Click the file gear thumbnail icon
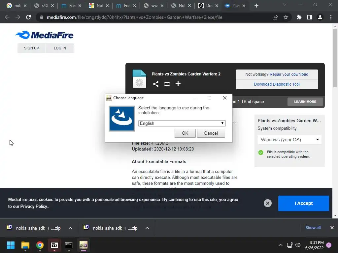 point(139,79)
